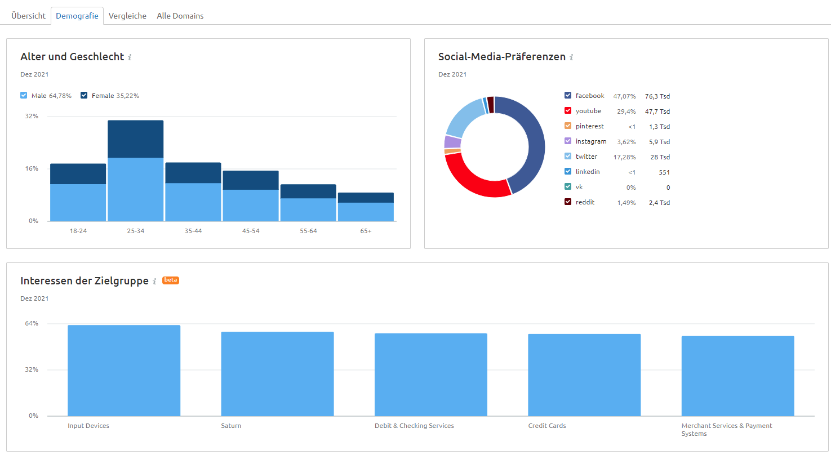831x455 pixels.
Task: Toggle the instagram checkbox
Action: point(568,141)
